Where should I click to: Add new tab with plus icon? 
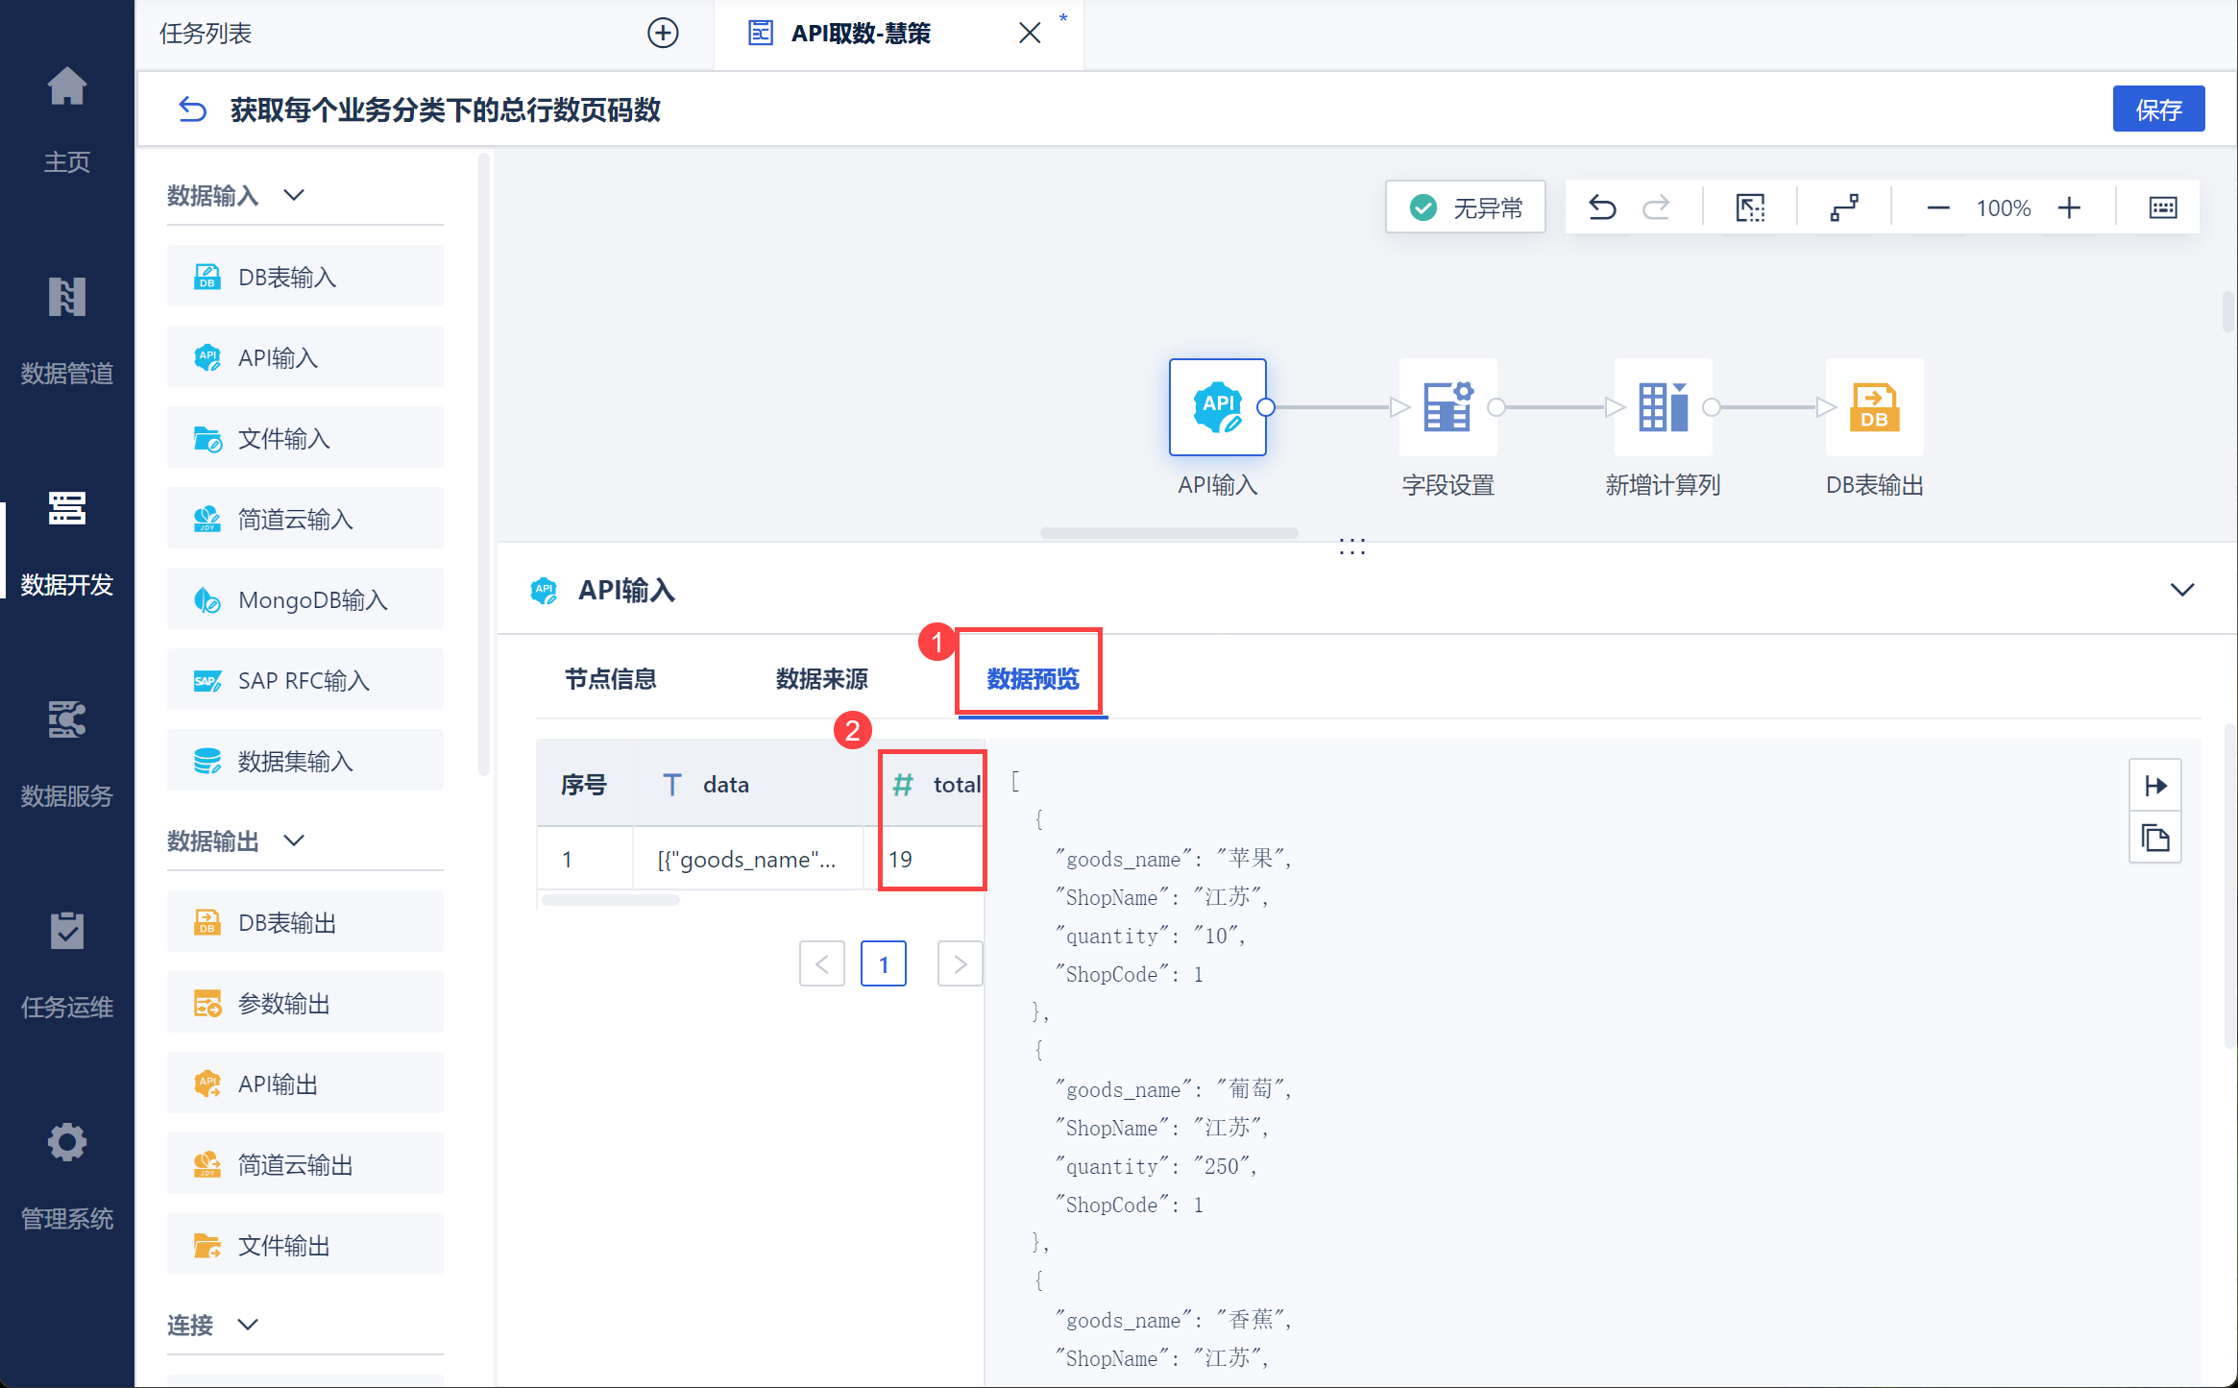point(663,34)
